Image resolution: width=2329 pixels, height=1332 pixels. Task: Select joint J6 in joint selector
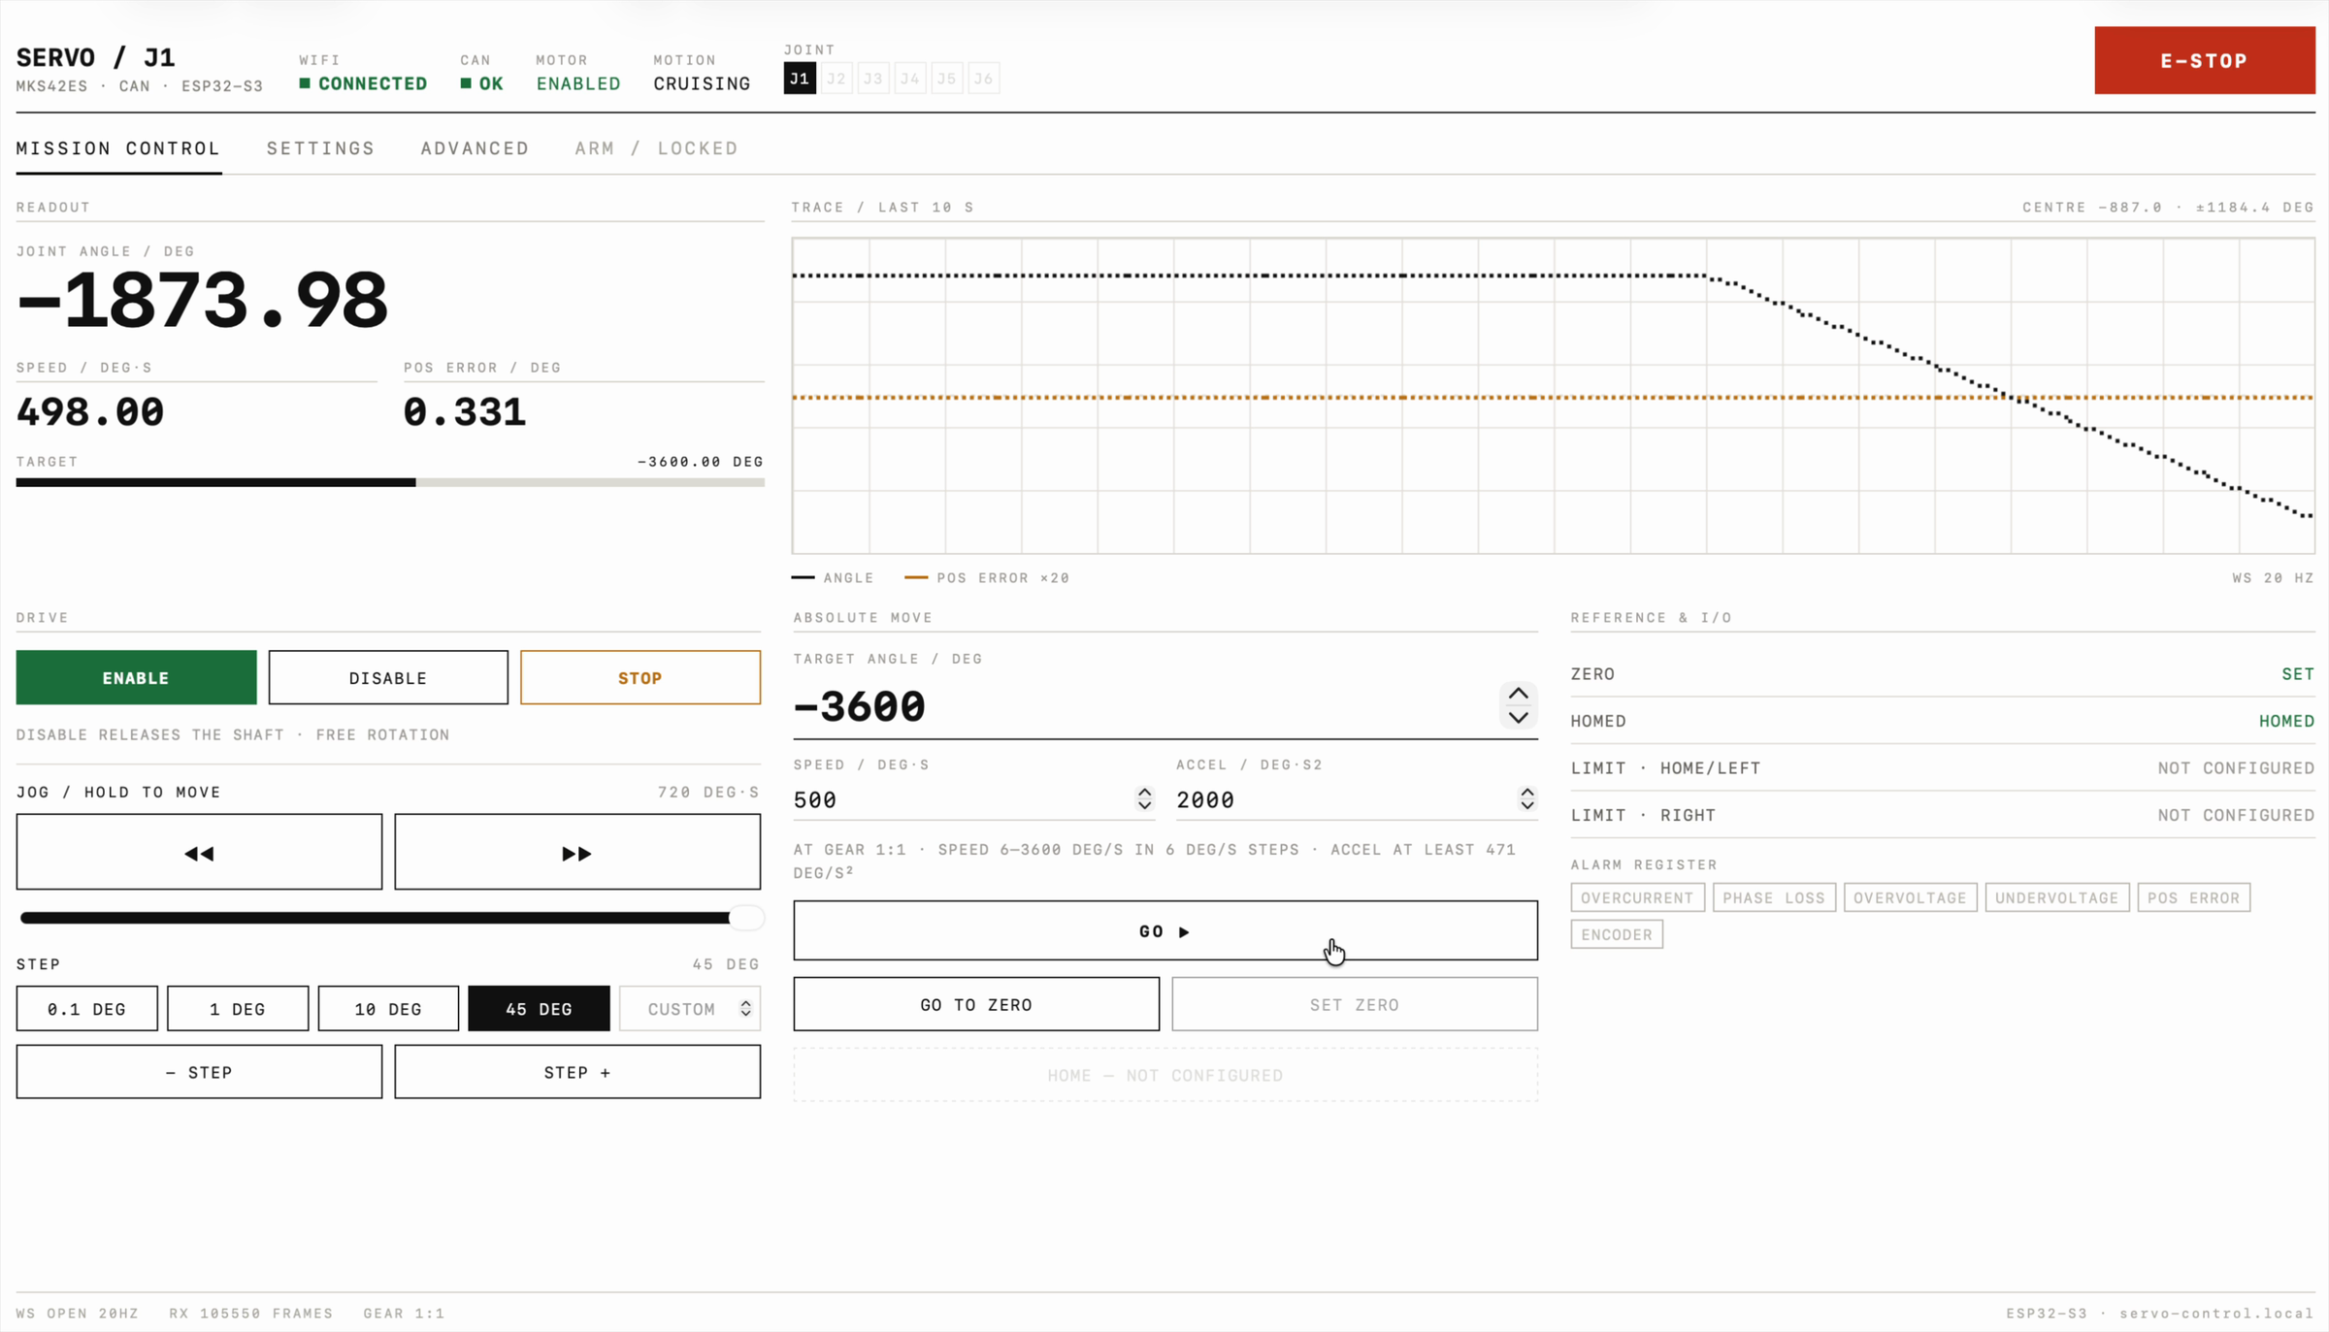pos(984,79)
